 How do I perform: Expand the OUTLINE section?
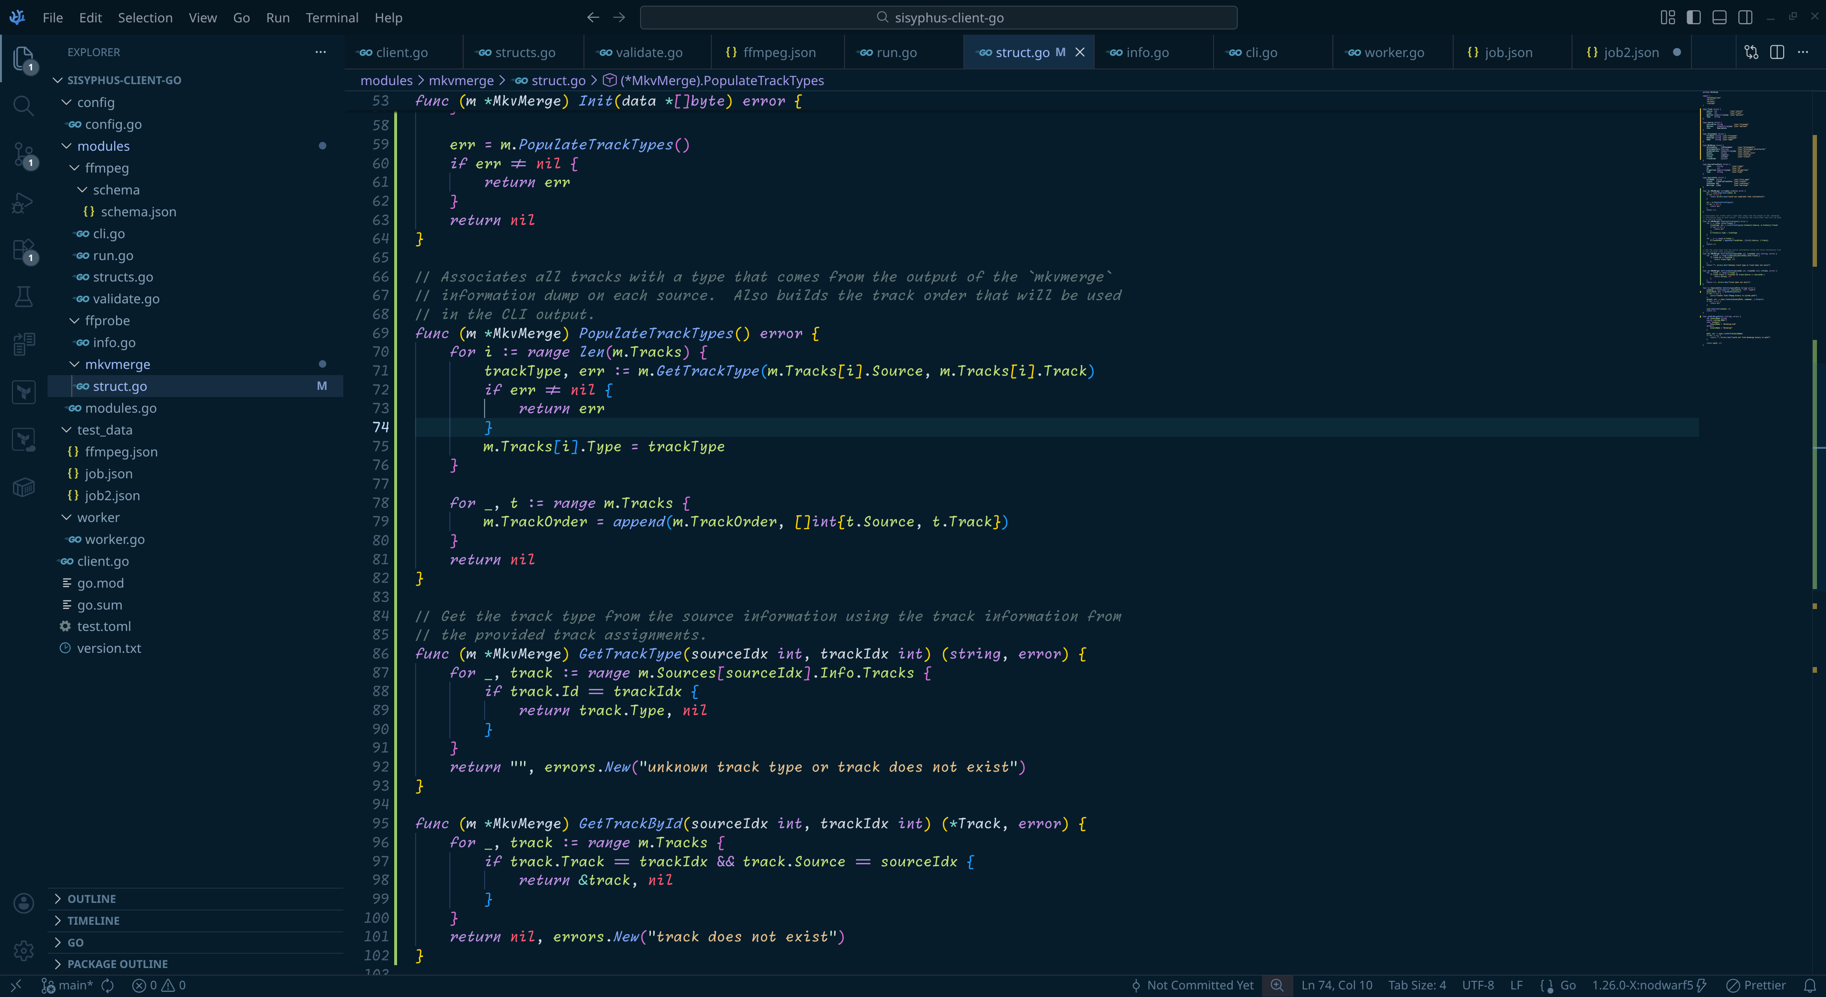pos(91,899)
